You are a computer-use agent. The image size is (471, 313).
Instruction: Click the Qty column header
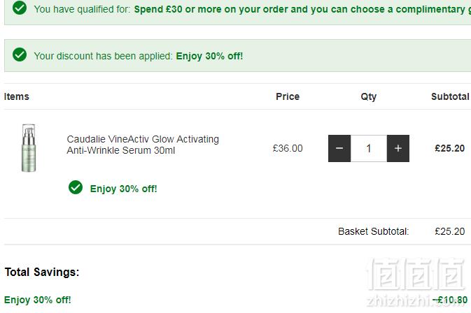click(x=369, y=97)
